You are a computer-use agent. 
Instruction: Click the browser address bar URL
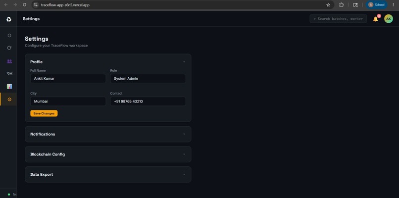(65, 5)
